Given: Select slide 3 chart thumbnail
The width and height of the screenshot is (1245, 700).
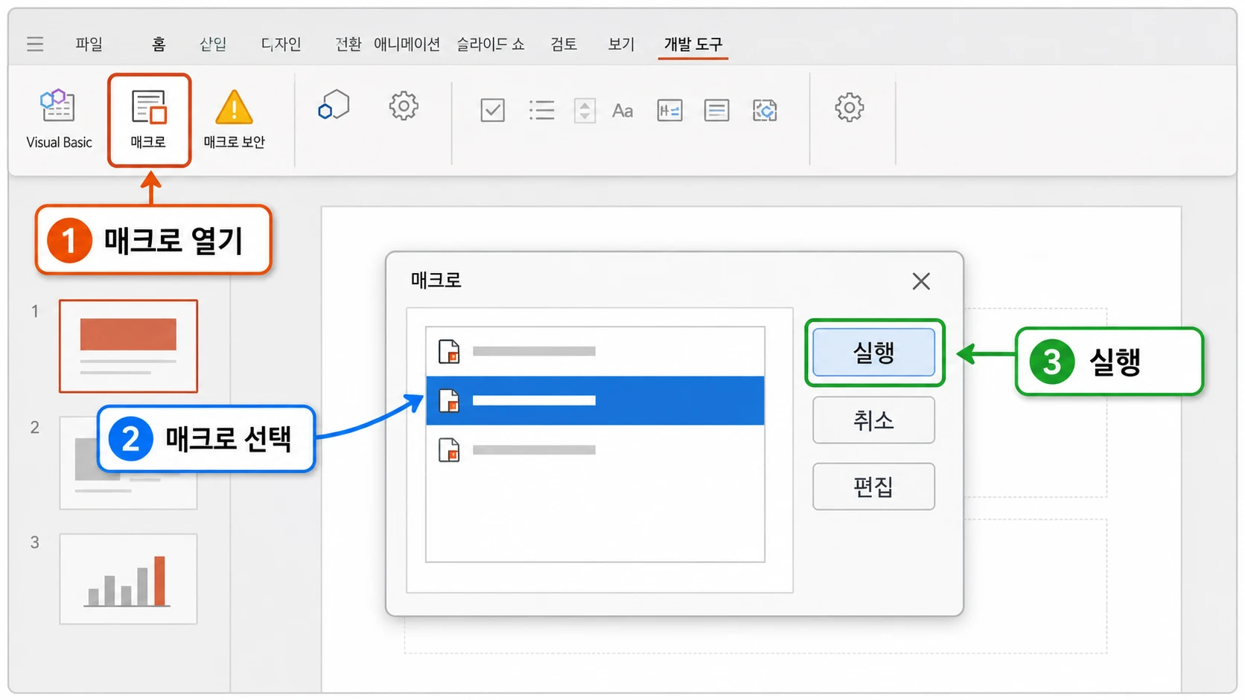Looking at the screenshot, I should [128, 579].
